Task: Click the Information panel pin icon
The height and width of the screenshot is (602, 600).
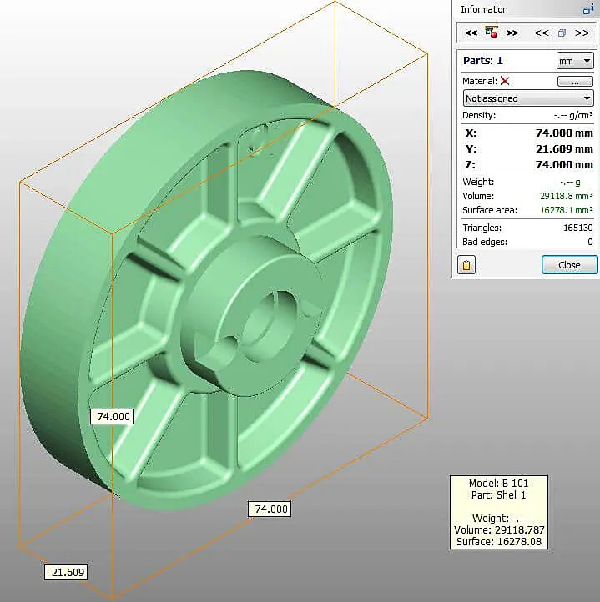Action: 587,9
